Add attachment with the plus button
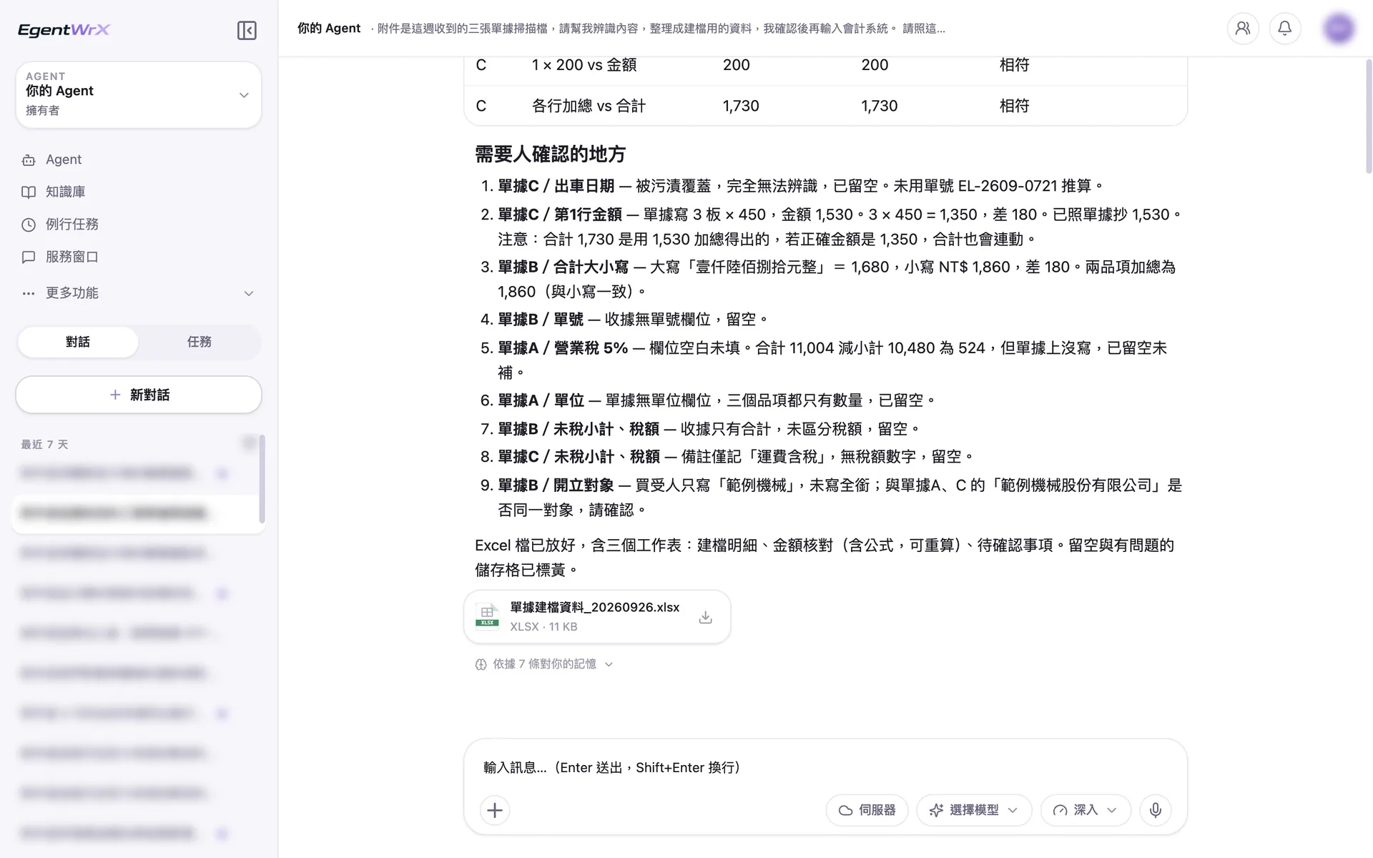This screenshot has width=1373, height=858. point(495,810)
